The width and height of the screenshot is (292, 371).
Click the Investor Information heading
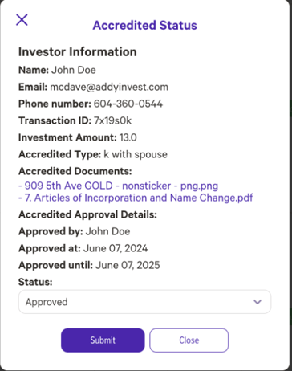point(77,52)
